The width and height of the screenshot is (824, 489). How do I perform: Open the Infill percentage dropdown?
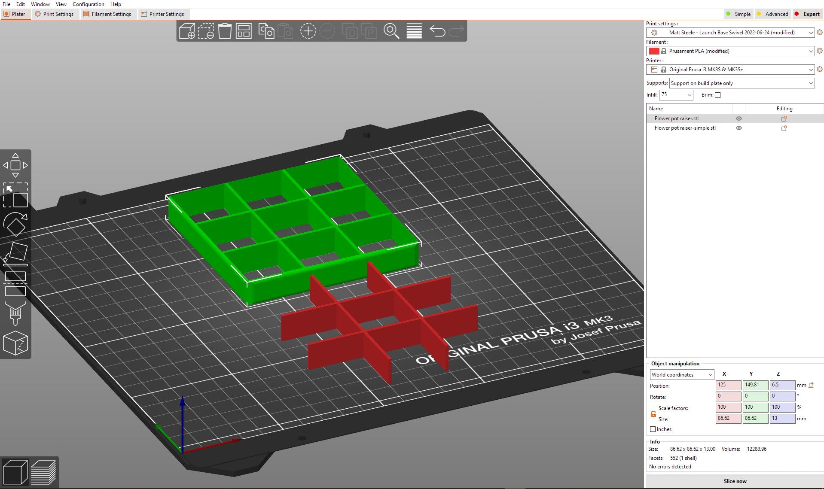coord(676,95)
